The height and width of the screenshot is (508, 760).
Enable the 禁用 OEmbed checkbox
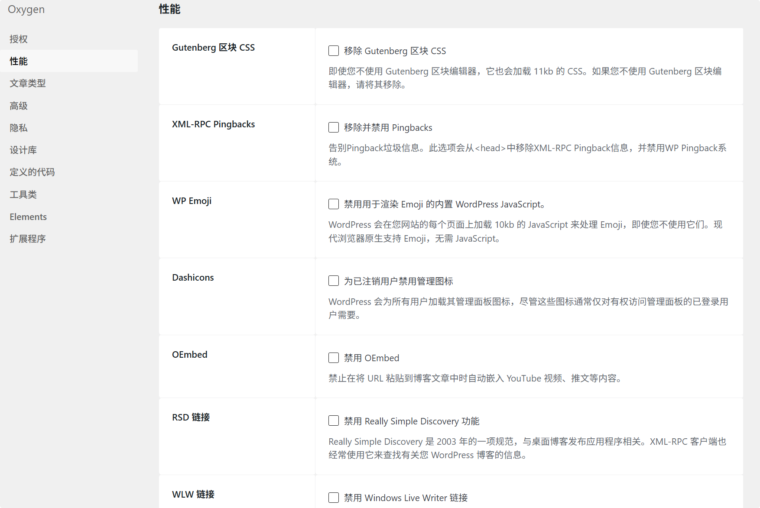point(334,358)
